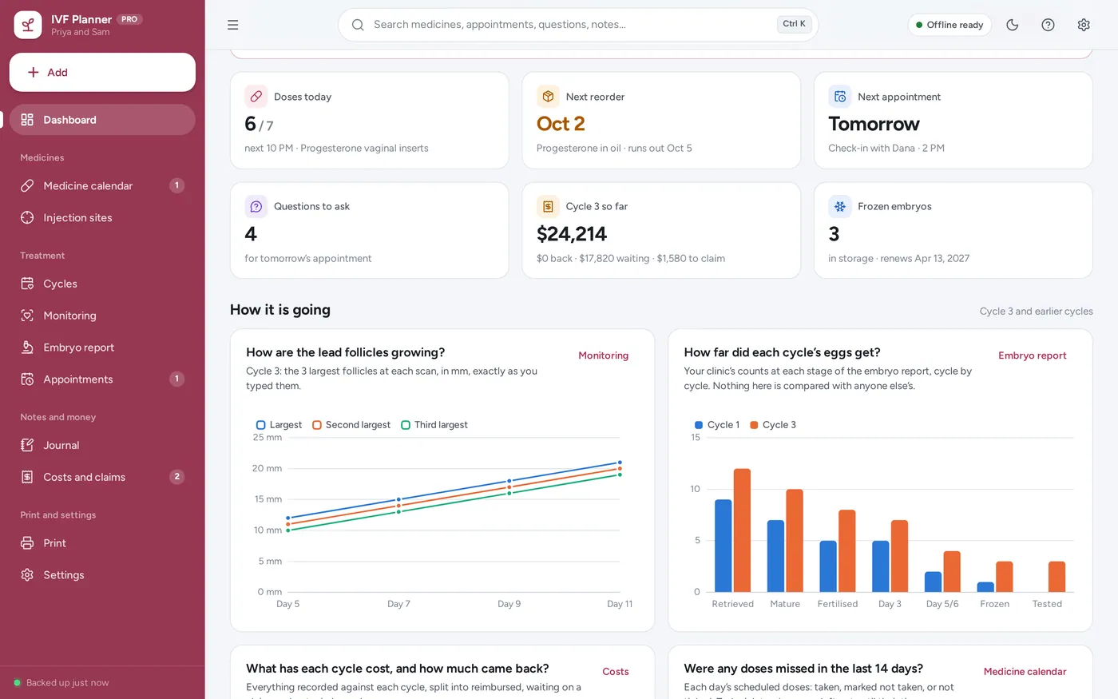Follow the Embryo report link on eggs chart
This screenshot has width=1118, height=699.
(1033, 355)
